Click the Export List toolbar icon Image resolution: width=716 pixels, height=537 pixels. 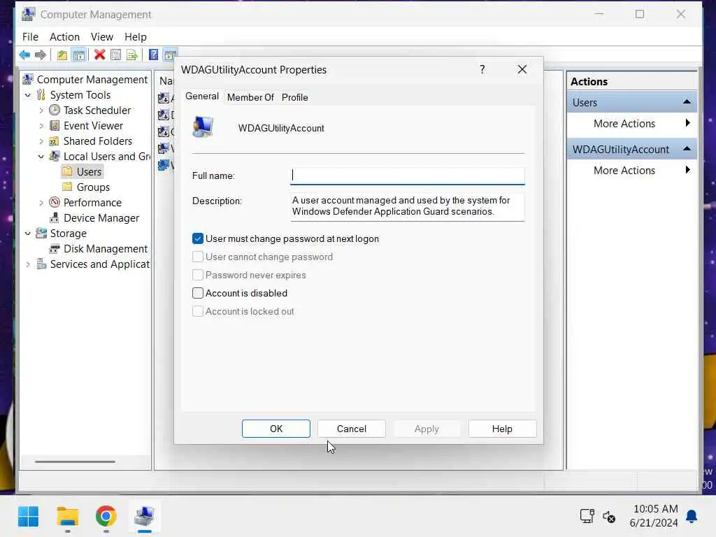132,55
